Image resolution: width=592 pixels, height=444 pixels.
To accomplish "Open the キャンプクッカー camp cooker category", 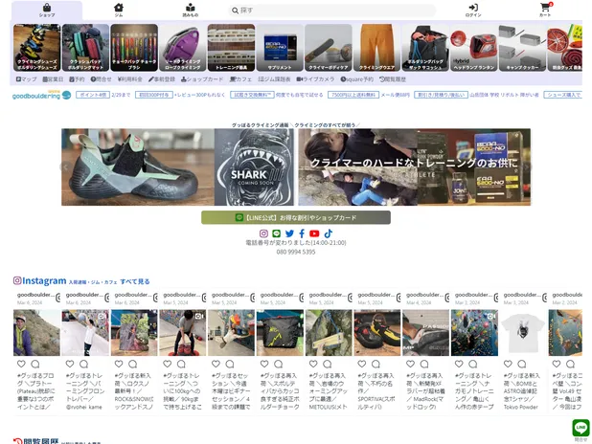I will point(523,48).
